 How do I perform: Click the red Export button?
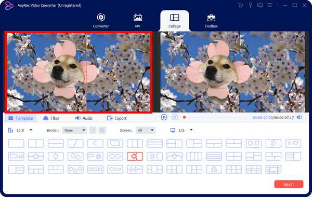pos(289,185)
